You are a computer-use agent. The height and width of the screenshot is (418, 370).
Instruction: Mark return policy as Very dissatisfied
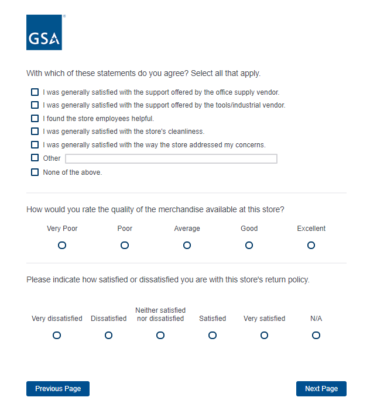click(x=57, y=336)
